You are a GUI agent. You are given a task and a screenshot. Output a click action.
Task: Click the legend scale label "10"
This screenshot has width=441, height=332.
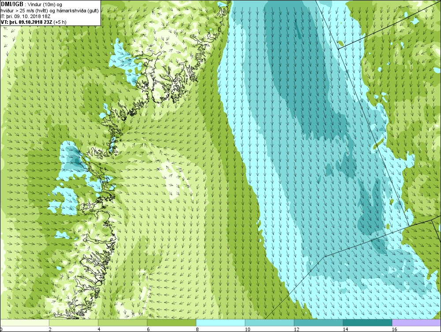(x=247, y=329)
